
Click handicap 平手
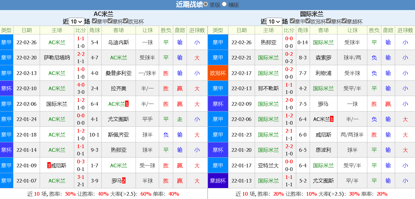pyautogui.click(x=147, y=119)
